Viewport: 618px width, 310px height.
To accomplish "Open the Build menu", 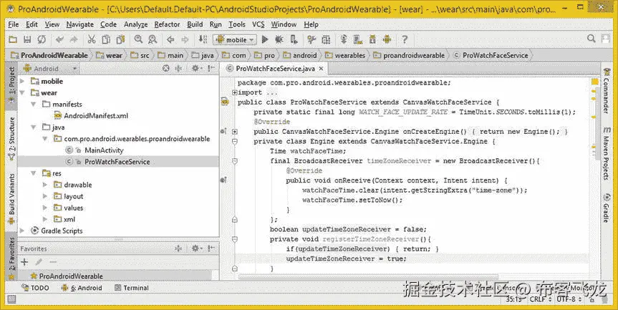I will coord(195,24).
